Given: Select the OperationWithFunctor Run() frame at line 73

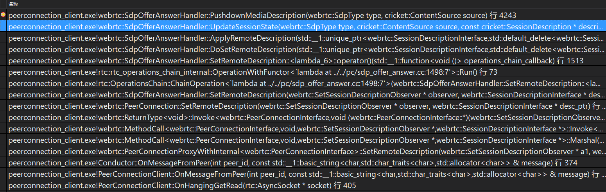Looking at the screenshot, I should point(306,72).
